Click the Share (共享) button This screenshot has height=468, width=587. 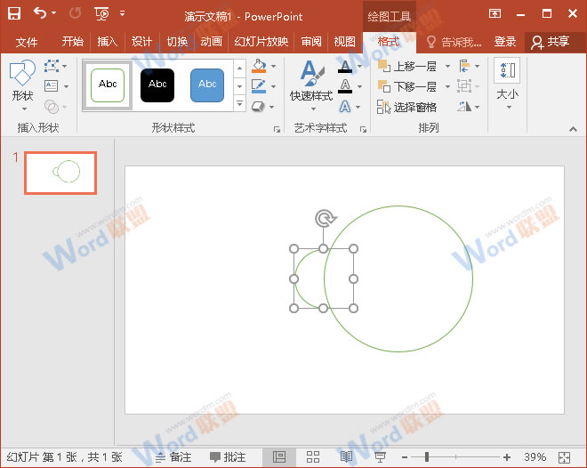pyautogui.click(x=550, y=42)
